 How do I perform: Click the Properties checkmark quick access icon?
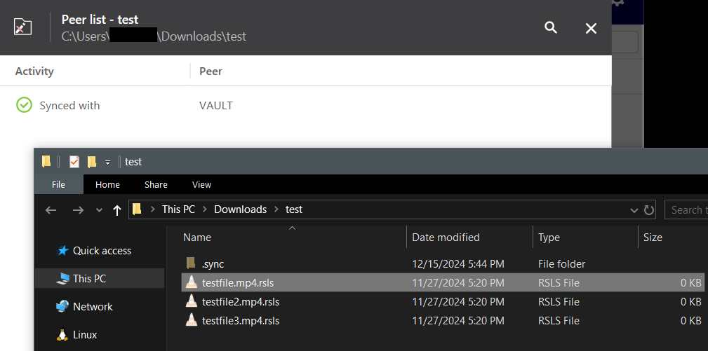[74, 161]
